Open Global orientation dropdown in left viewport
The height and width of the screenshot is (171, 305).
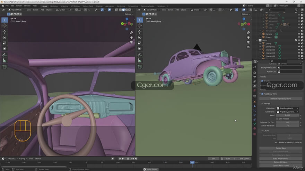[x=61, y=10]
